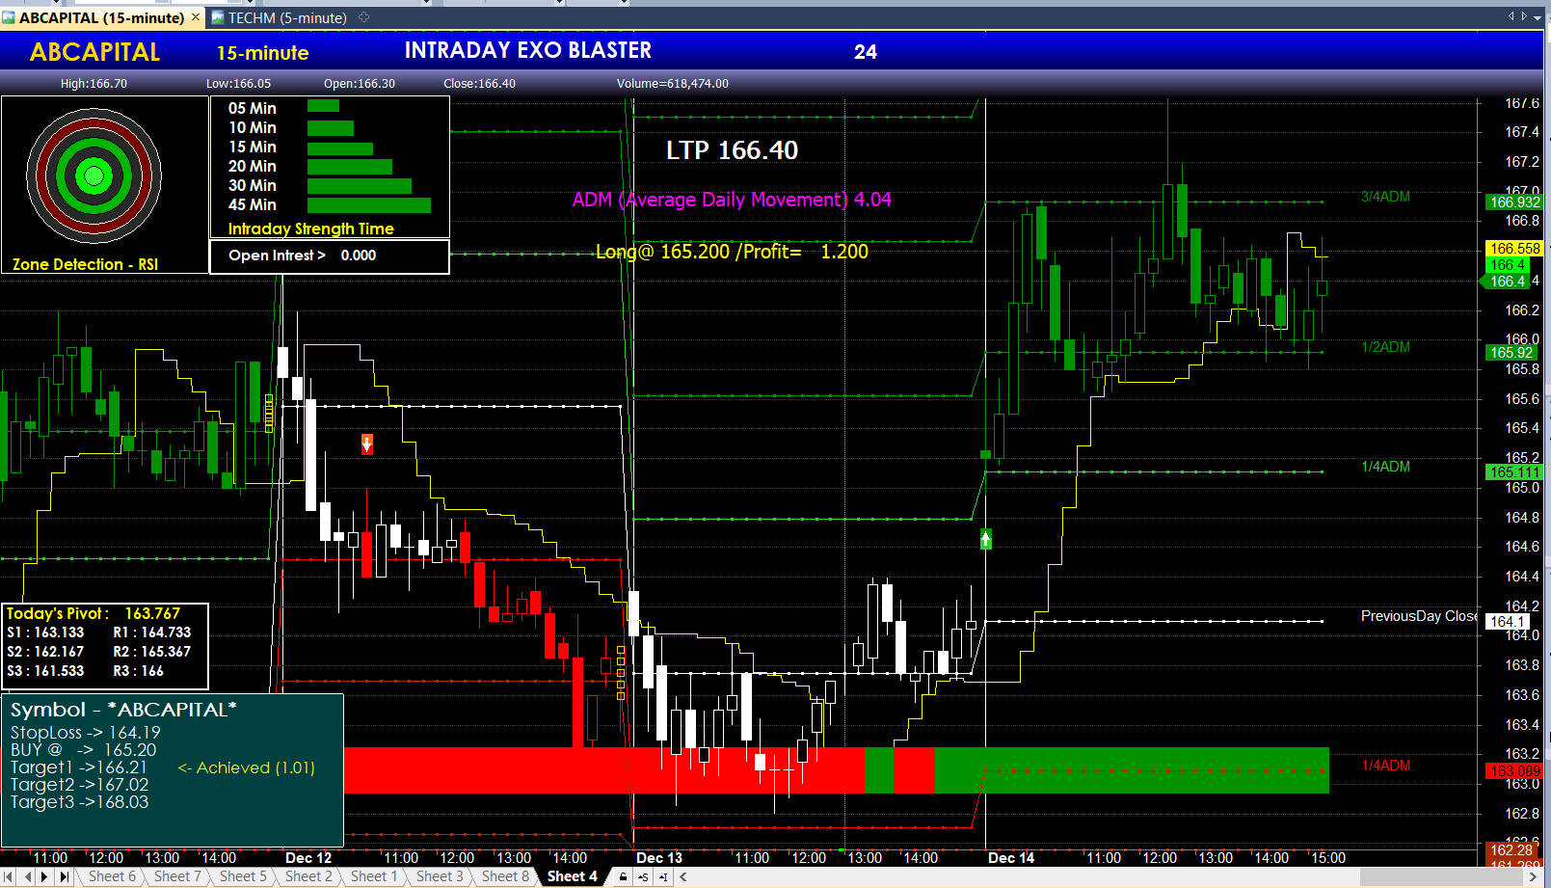
Task: Click the 30 Min strength bar
Action: (360, 186)
